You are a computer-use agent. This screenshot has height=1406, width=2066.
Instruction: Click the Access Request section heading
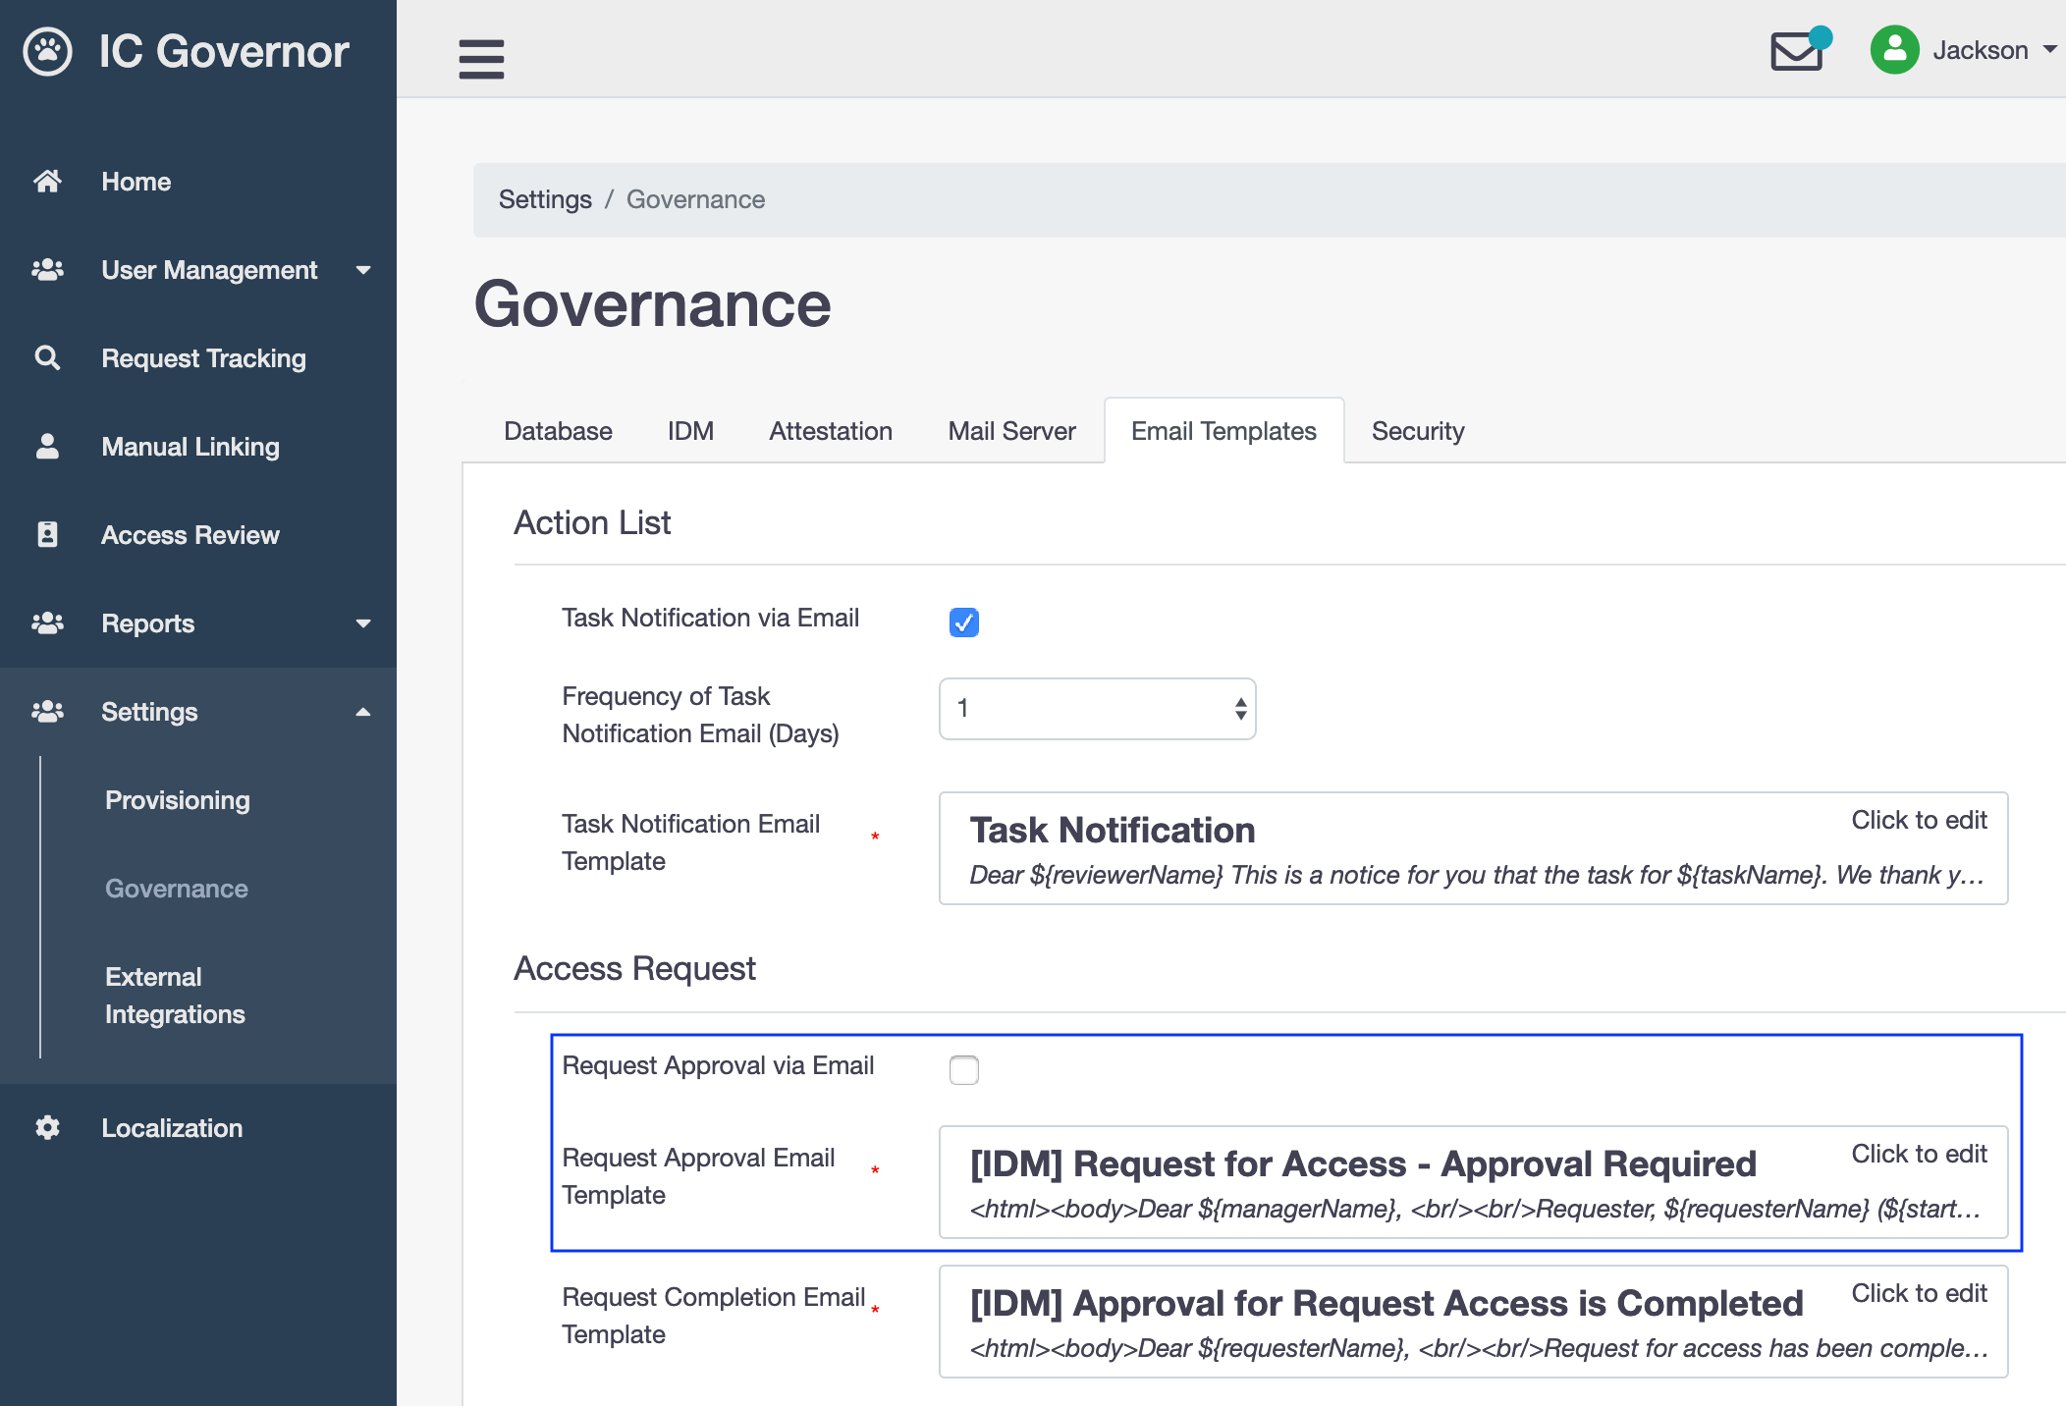pos(634,968)
